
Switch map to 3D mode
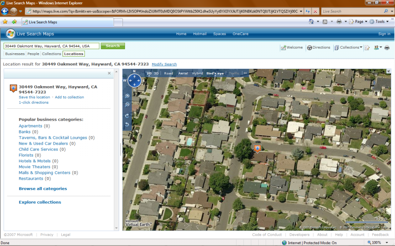pos(157,73)
